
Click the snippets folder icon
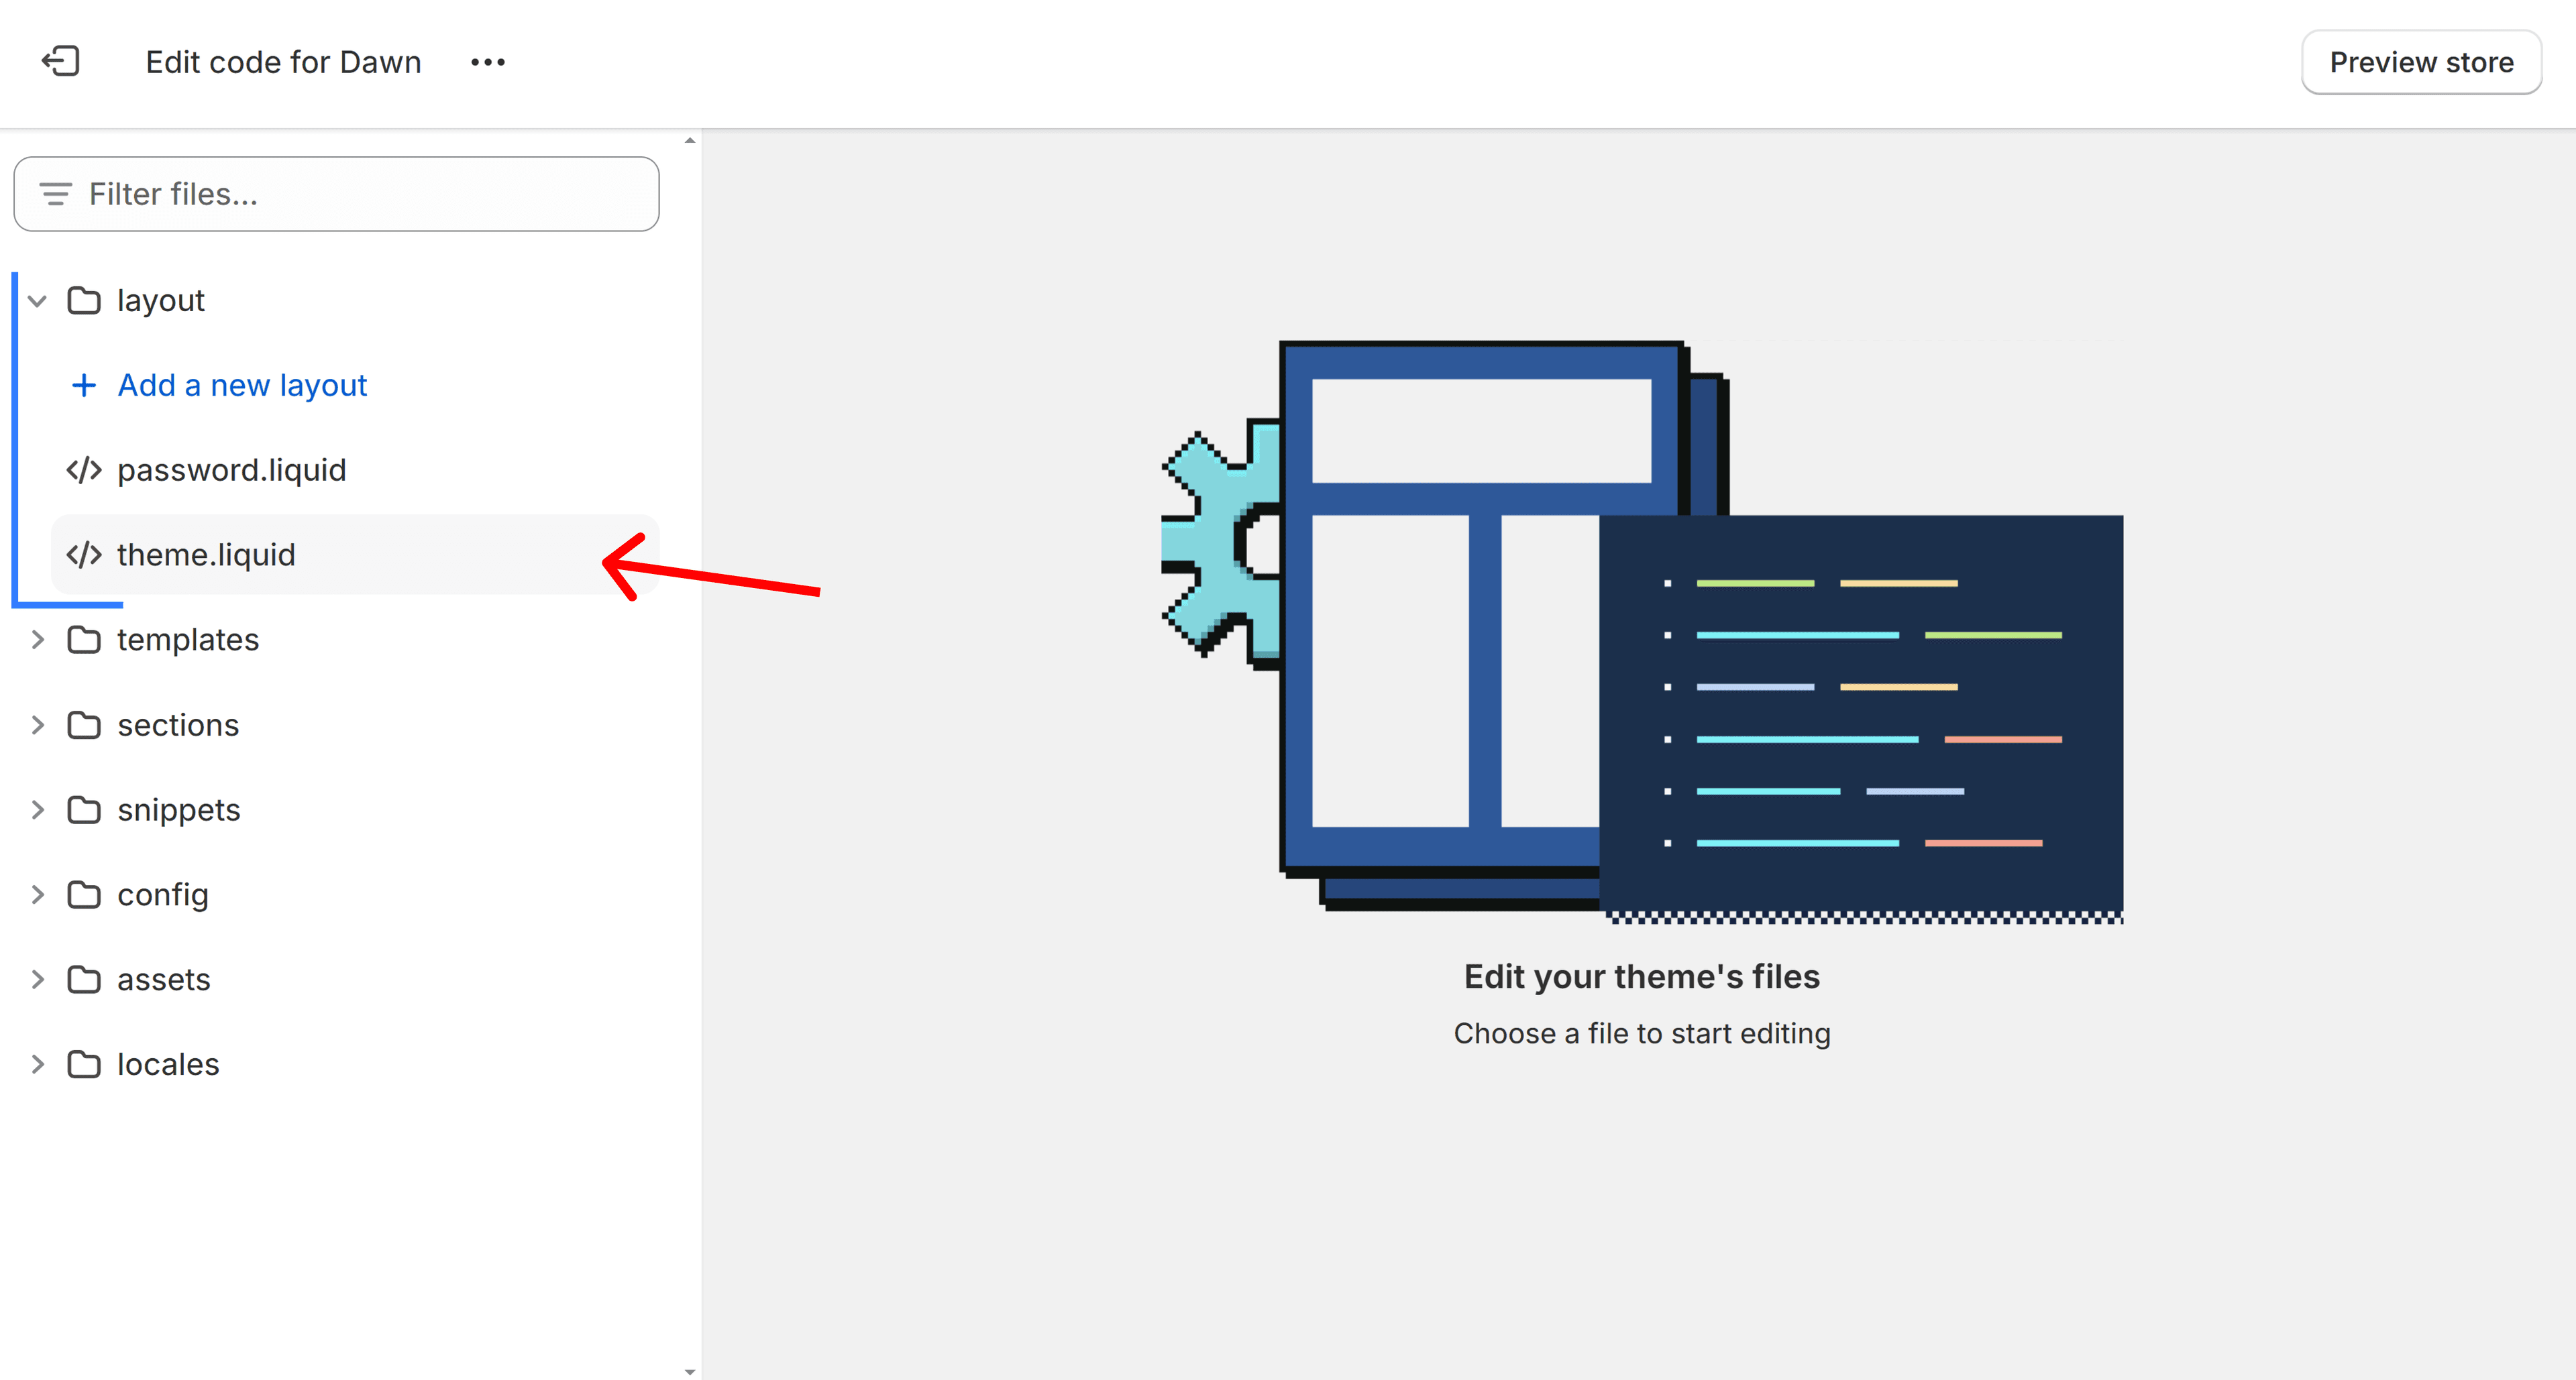(x=85, y=809)
